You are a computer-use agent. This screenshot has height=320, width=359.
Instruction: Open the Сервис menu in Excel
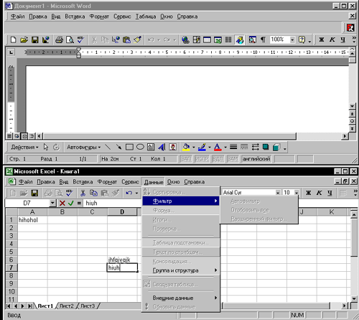tap(130, 182)
